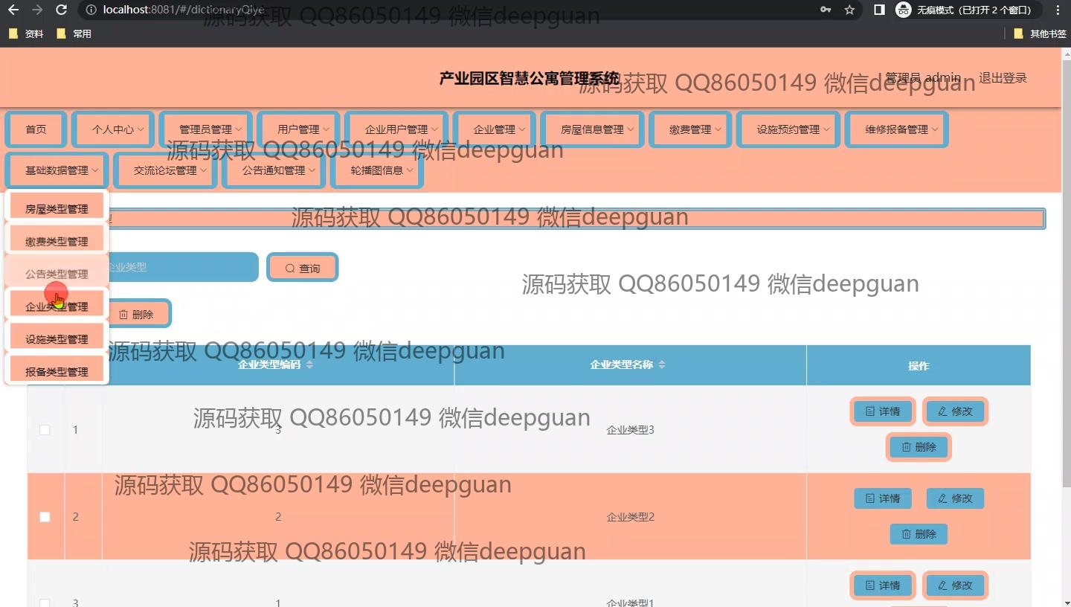The width and height of the screenshot is (1071, 607).
Task: Click the search icon in 查询 button
Action: (291, 269)
